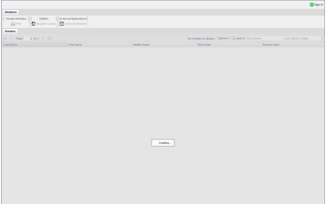The image size is (326, 204).
Task: Click the Utilities group label
Action: 44,19
